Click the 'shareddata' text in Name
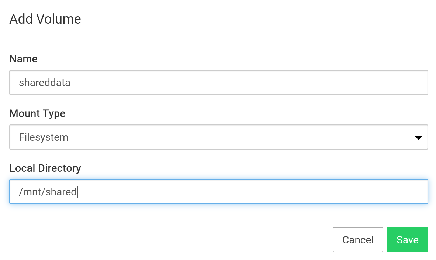436x260 pixels. pos(45,82)
